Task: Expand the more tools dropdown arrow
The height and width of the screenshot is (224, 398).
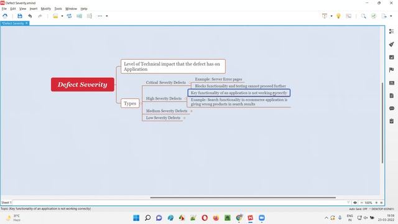Action: (x=107, y=16)
